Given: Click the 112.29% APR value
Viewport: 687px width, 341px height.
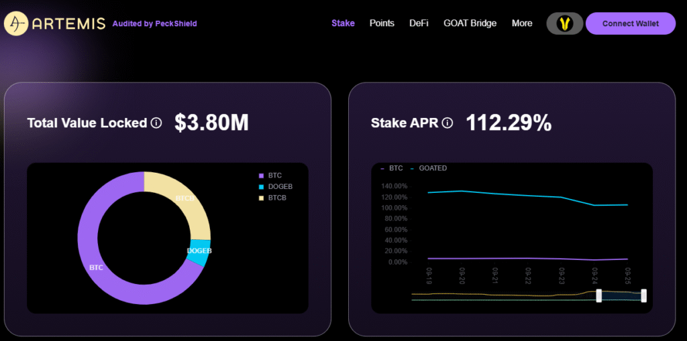Looking at the screenshot, I should click(x=509, y=123).
